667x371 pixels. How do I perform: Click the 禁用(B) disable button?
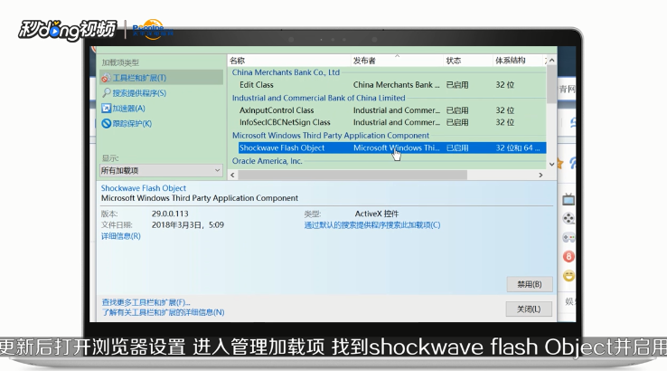(x=530, y=284)
